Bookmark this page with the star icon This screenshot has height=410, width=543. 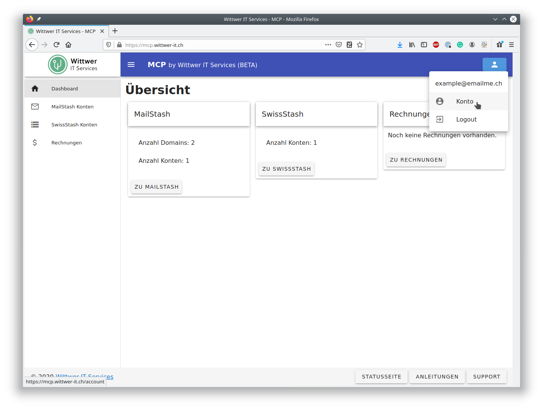click(360, 45)
